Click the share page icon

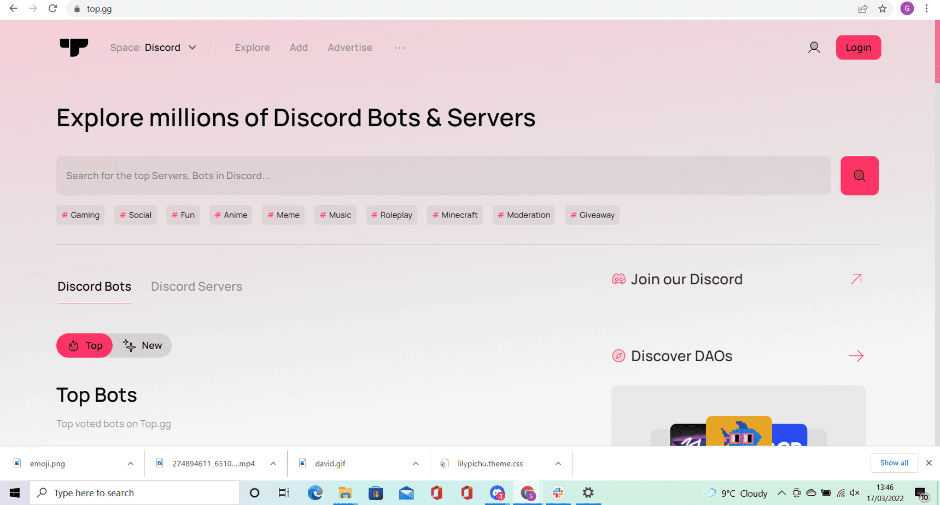pos(862,9)
